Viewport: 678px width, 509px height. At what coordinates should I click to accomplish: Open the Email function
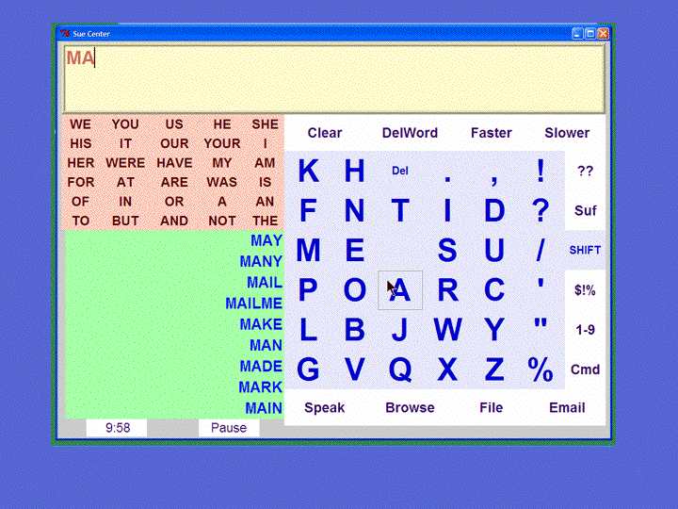568,408
